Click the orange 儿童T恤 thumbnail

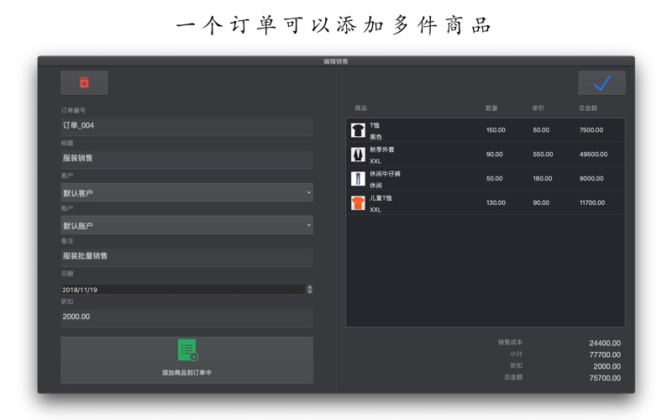[x=358, y=202]
